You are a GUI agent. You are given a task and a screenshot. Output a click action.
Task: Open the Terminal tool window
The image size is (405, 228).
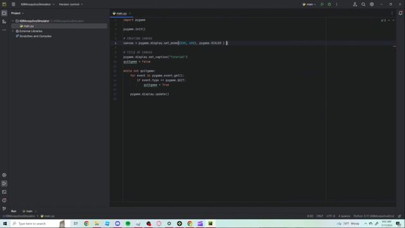4,192
